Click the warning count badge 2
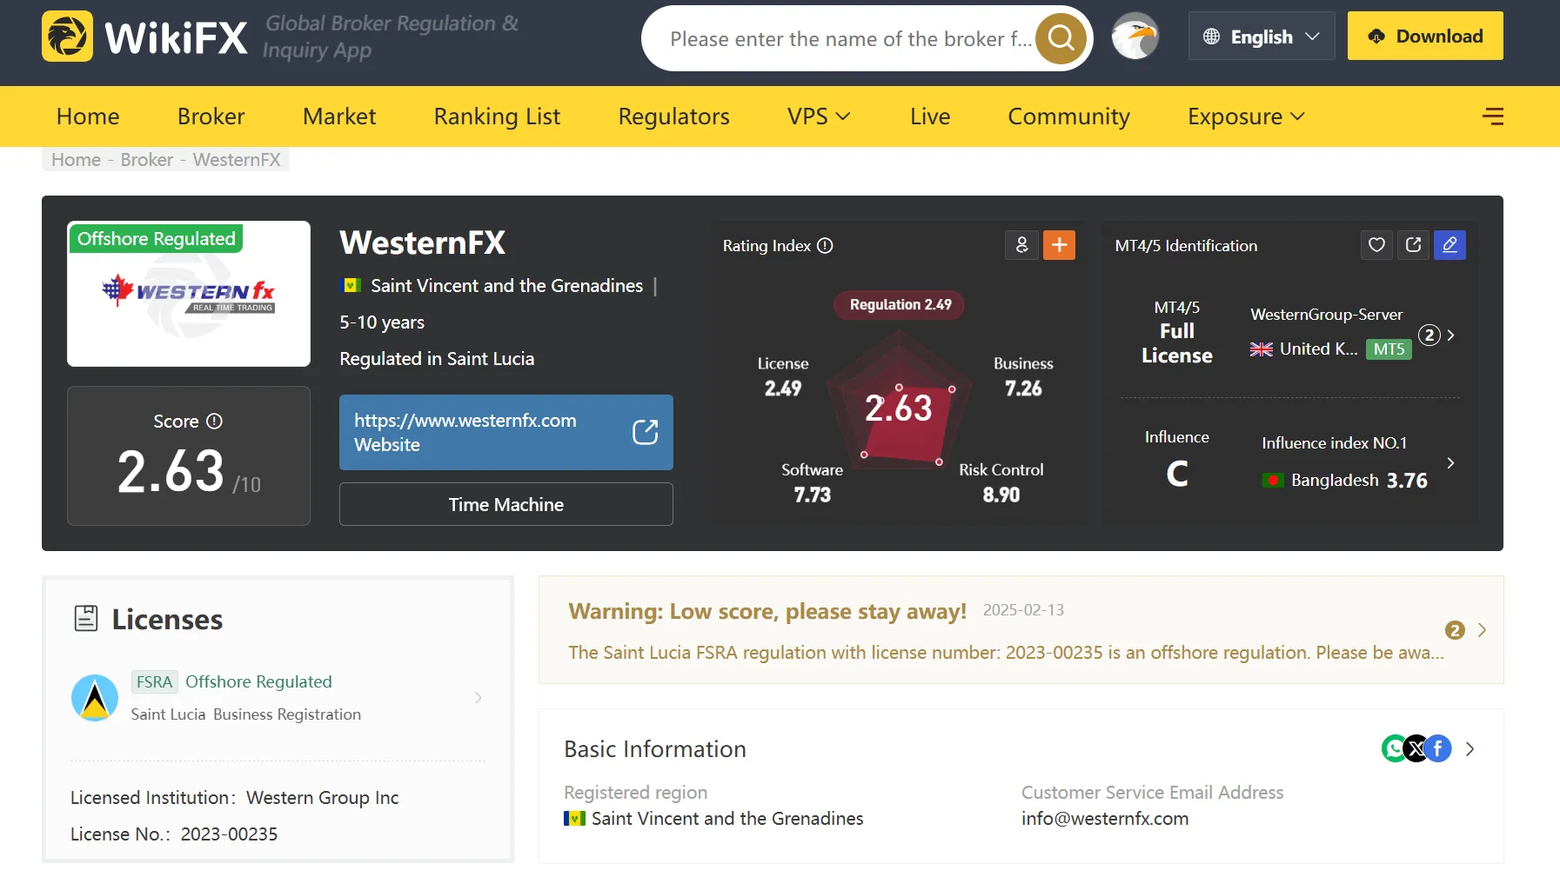Viewport: 1560px width, 877px height. coord(1455,630)
